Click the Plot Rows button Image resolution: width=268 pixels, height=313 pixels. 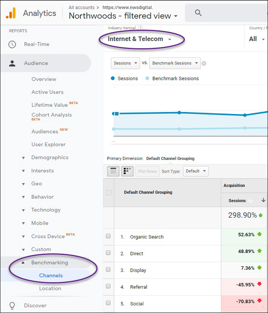tap(147, 171)
